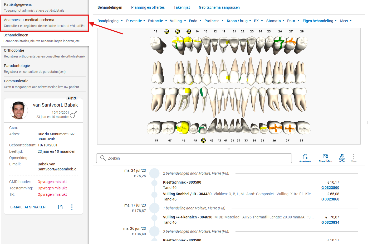
Task: Switch to the Planning en offertes tab
Action: [148, 7]
